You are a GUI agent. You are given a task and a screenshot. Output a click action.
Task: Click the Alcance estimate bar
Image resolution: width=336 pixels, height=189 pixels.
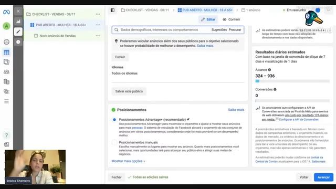(292, 81)
